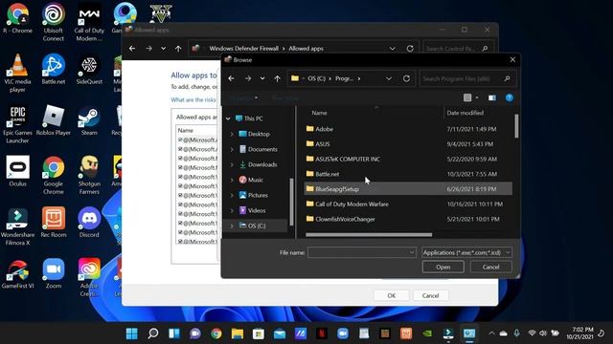This screenshot has height=344, width=613.
Task: Select the ASUS folder
Action: point(408,144)
